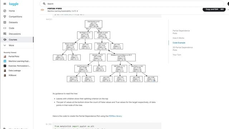Click the Courses graduation cap icon

point(5,40)
